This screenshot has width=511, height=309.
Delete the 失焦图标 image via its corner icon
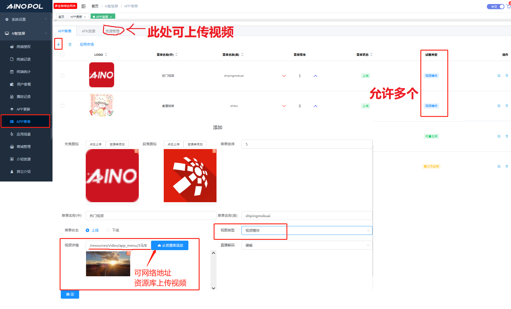136,151
